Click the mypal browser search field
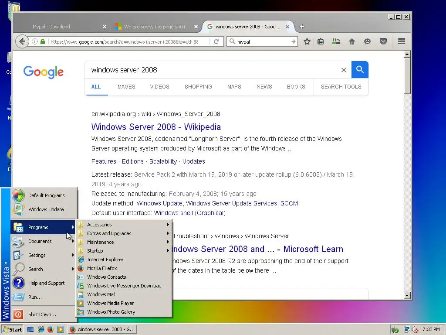The image size is (446, 335). [262, 41]
